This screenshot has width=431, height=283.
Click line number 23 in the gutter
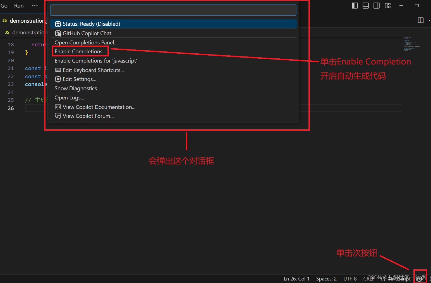[x=11, y=84]
